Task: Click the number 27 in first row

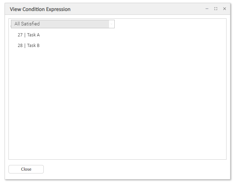Action: coord(20,35)
